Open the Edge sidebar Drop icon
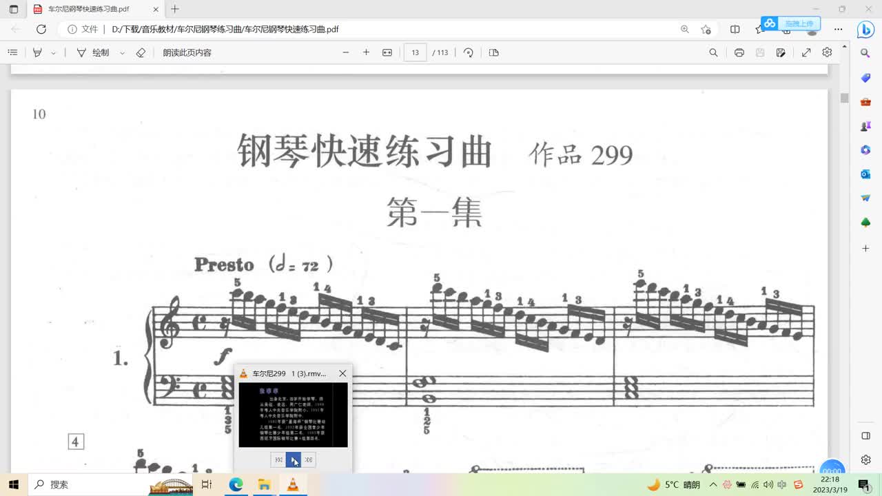 (x=866, y=198)
